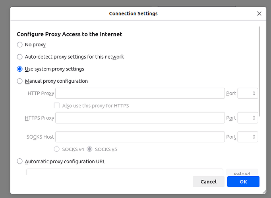Confirm settings with the OK button
The width and height of the screenshot is (271, 198).
[243, 182]
